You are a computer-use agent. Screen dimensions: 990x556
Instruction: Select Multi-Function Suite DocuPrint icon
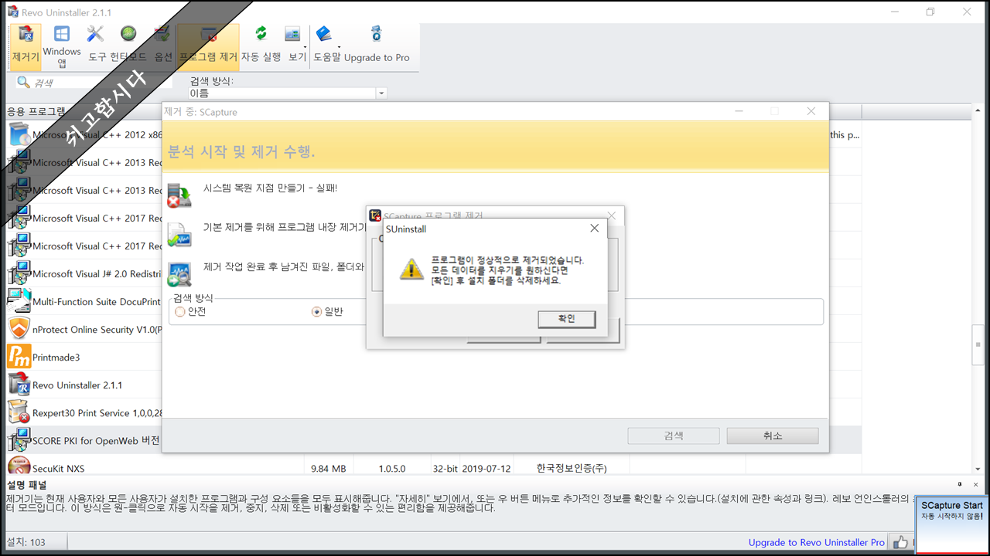tap(19, 302)
